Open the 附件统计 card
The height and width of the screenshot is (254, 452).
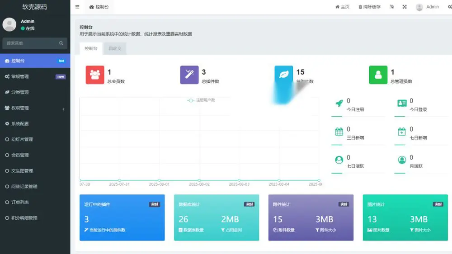[x=311, y=218]
